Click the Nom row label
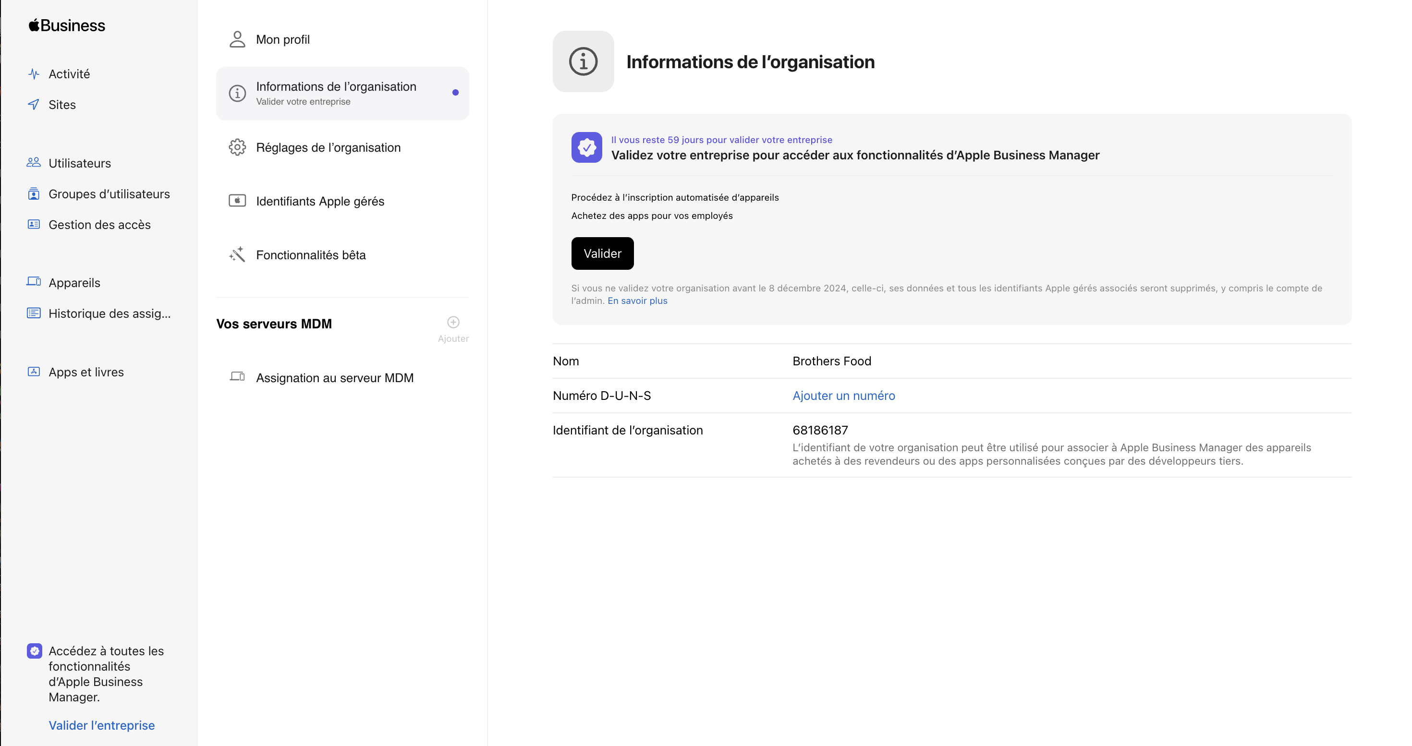Screen dimensions: 1412x746 [566, 361]
